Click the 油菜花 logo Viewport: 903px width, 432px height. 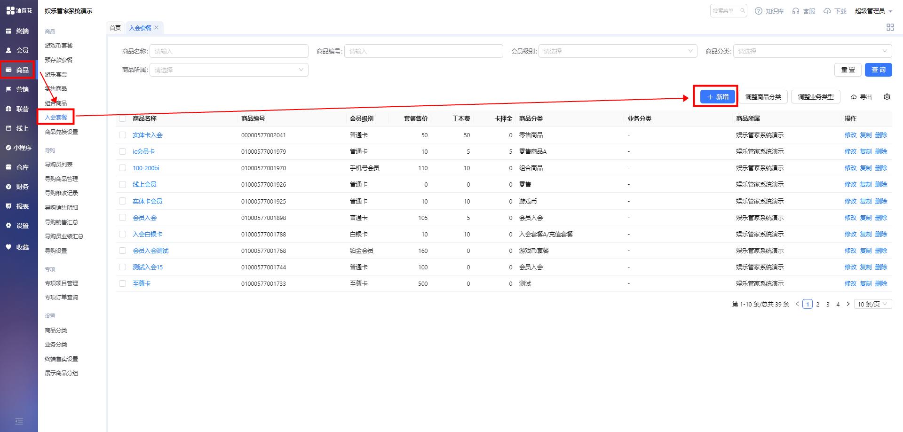tap(19, 10)
